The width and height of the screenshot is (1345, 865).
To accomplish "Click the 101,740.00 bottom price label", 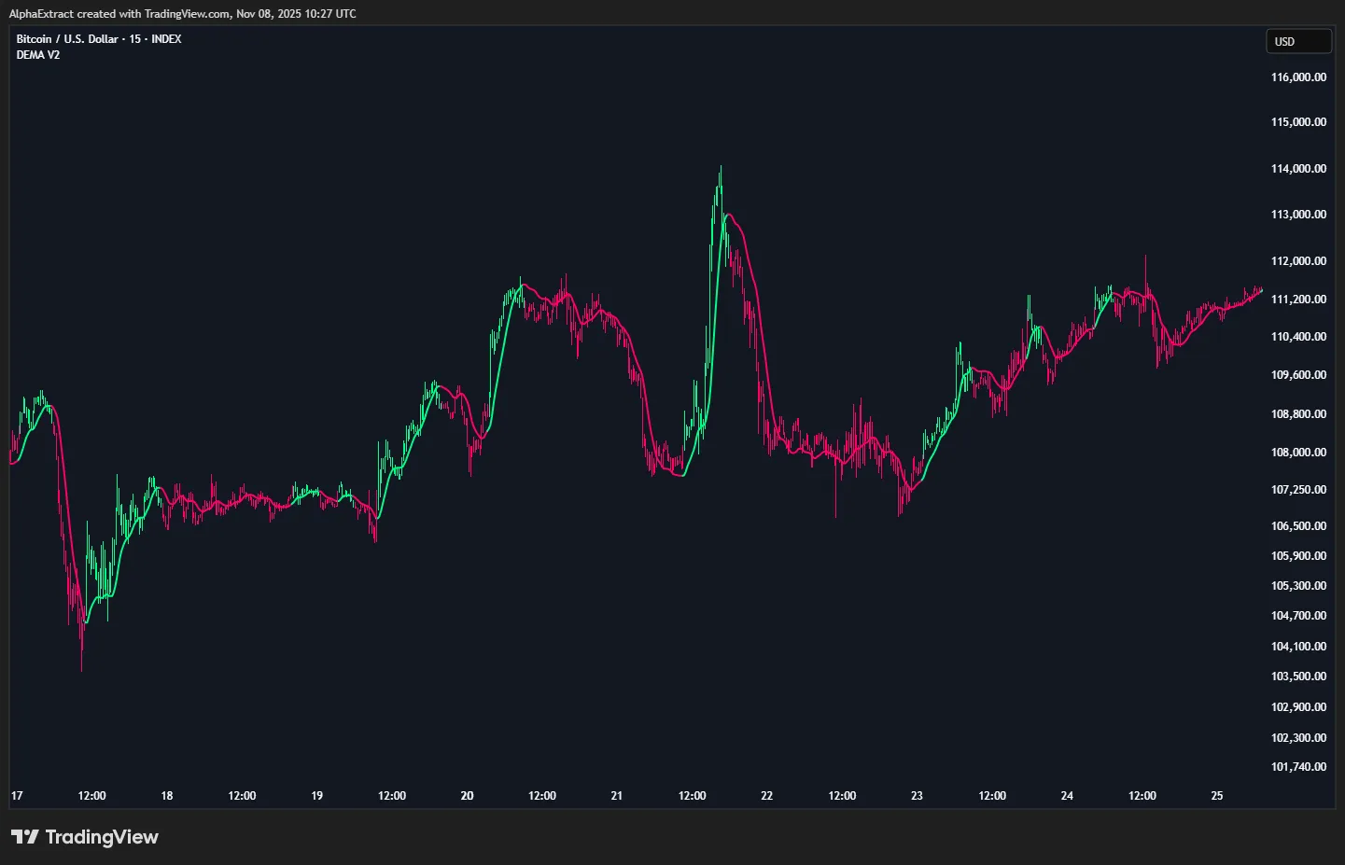I will coord(1298,767).
